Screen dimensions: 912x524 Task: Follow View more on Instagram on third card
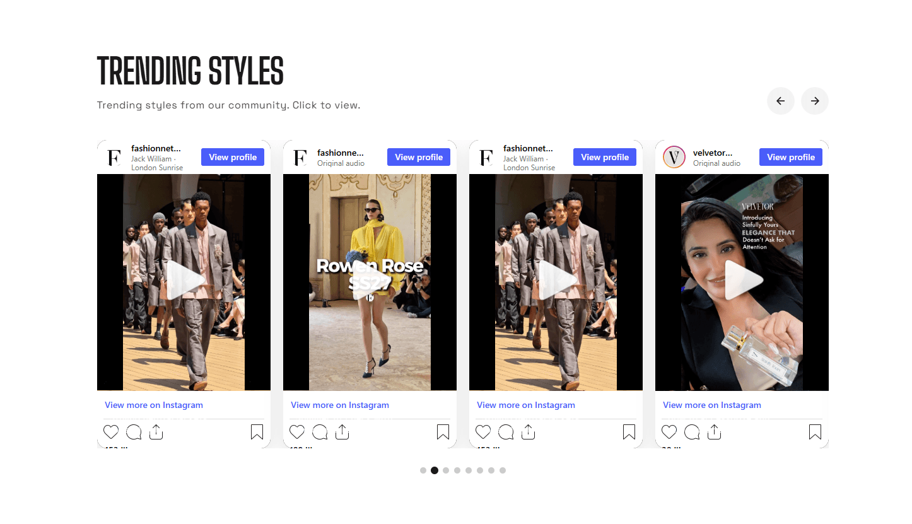click(526, 405)
